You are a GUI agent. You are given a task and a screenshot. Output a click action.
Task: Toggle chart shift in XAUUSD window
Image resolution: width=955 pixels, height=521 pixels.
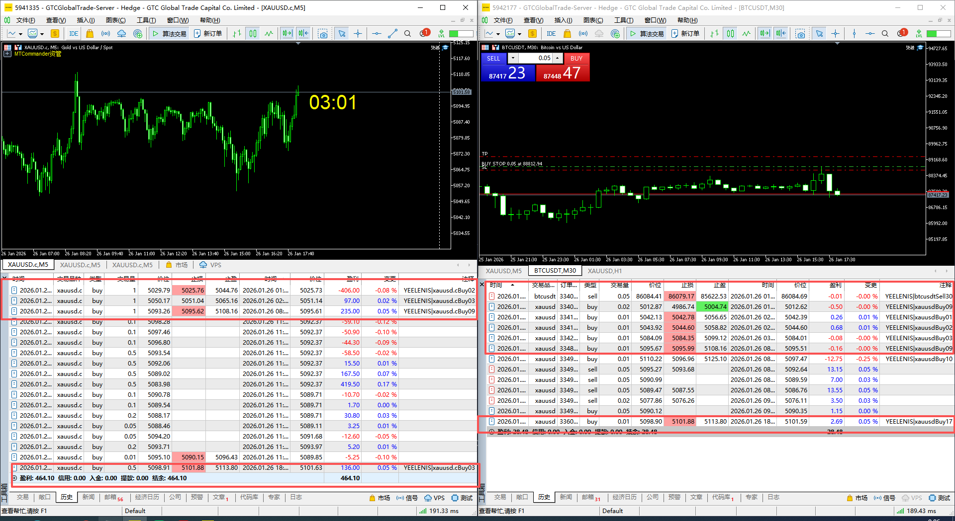pyautogui.click(x=303, y=34)
